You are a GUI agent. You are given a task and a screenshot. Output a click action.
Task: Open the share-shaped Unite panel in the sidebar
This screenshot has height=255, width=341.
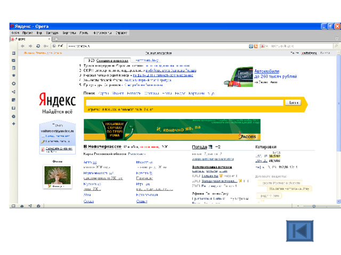[13, 92]
